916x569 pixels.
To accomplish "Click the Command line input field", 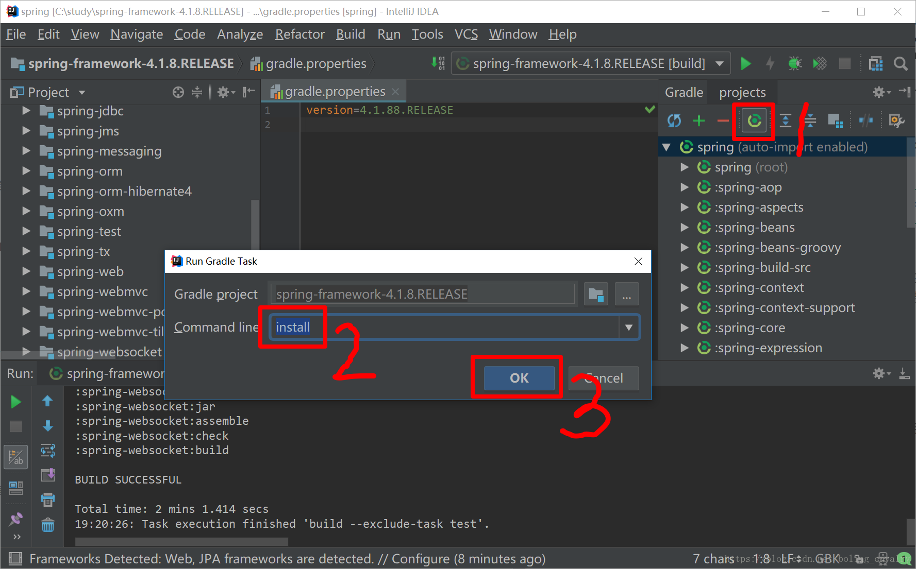I will [445, 327].
